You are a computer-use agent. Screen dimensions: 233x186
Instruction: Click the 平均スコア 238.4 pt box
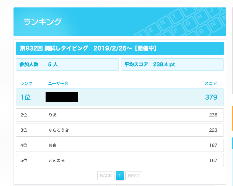[172, 64]
